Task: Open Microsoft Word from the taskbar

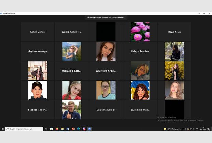Action: (68, 129)
